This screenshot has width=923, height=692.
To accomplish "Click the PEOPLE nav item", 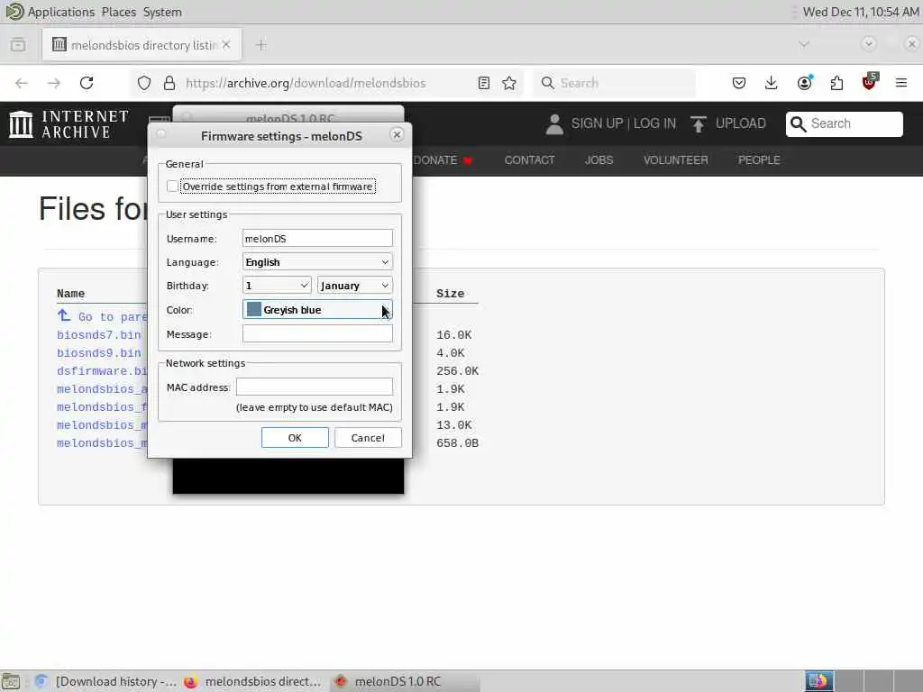I will click(759, 160).
